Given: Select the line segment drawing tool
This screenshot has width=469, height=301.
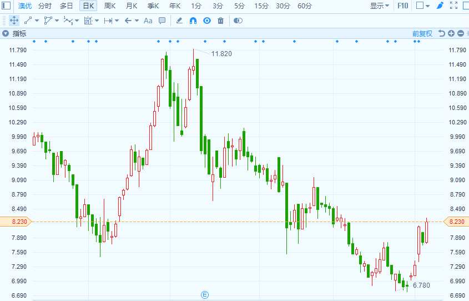Looking at the screenshot, I should pyautogui.click(x=28, y=21).
